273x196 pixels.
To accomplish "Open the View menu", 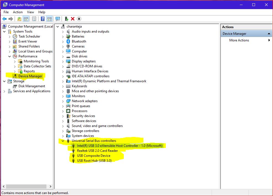I will (x=30, y=12).
